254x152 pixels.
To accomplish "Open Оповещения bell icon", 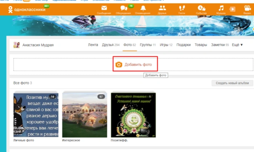I will coord(143,9).
